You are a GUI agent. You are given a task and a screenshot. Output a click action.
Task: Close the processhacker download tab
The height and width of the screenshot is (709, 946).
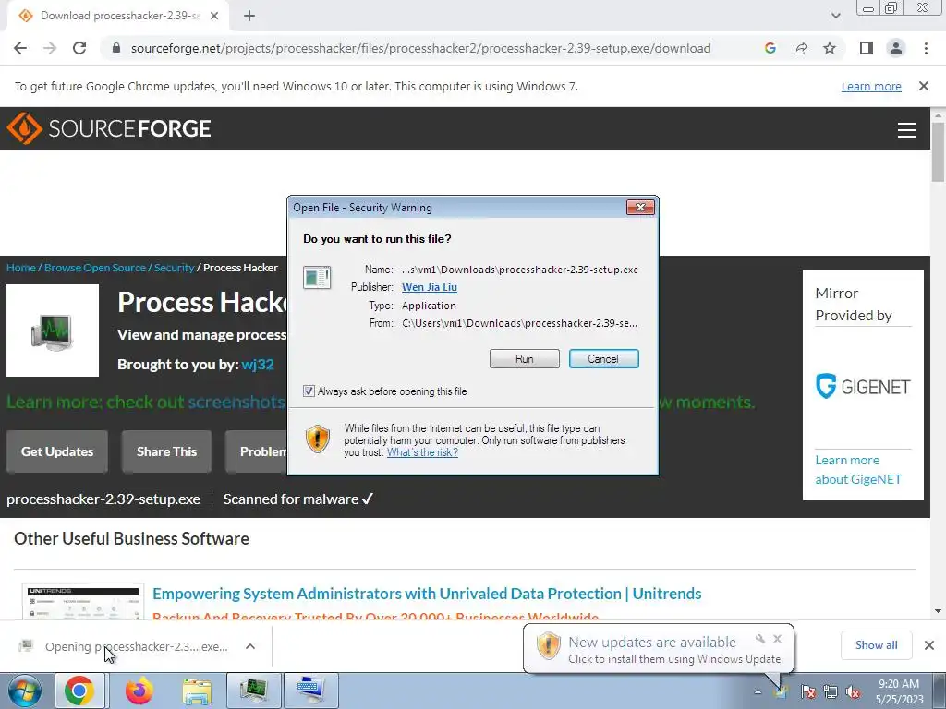click(x=214, y=16)
